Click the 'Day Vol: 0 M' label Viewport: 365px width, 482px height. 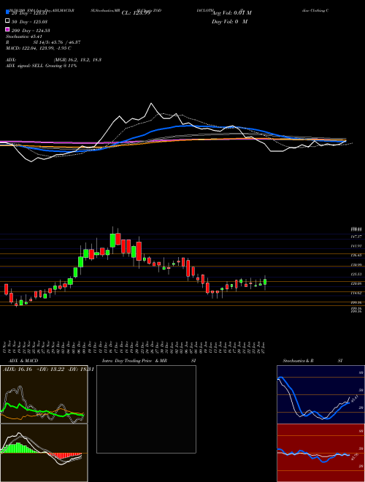(230, 21)
